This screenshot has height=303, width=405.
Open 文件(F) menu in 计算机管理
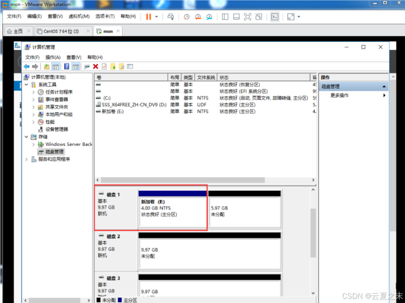(32, 57)
